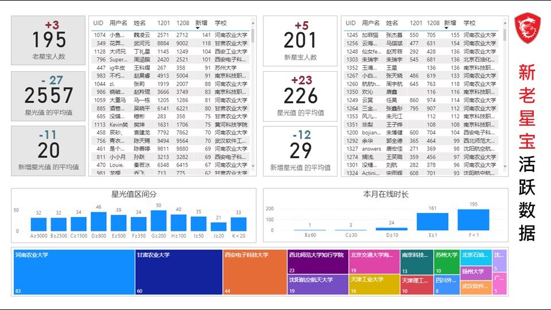Click table row with UID 1074
The image size is (551, 310).
click(170, 35)
